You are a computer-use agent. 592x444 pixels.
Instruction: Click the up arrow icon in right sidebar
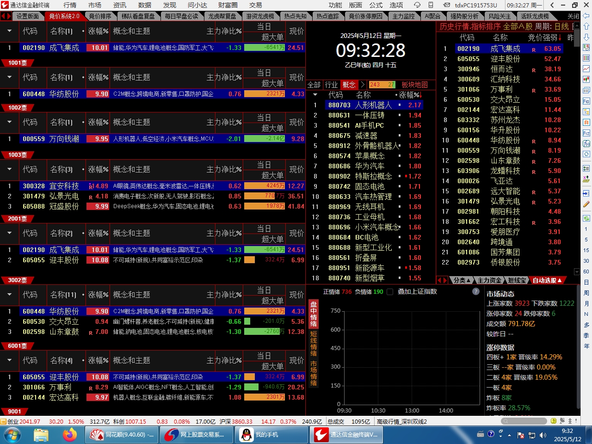[586, 27]
